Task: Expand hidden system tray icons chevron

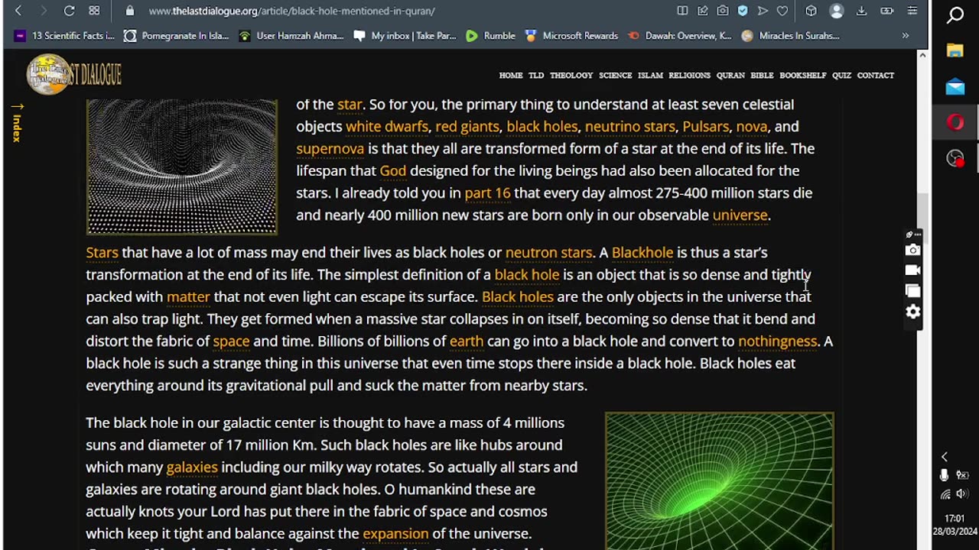Action: pyautogui.click(x=945, y=457)
